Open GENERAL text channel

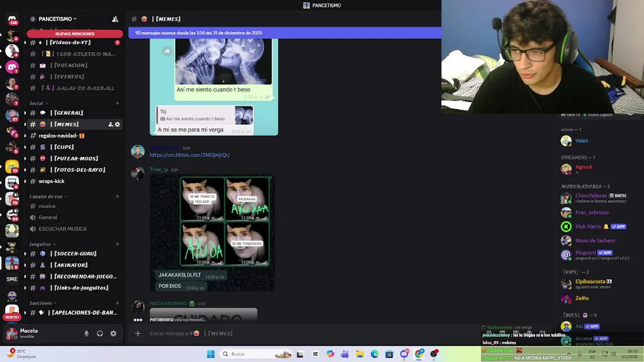coord(75,113)
